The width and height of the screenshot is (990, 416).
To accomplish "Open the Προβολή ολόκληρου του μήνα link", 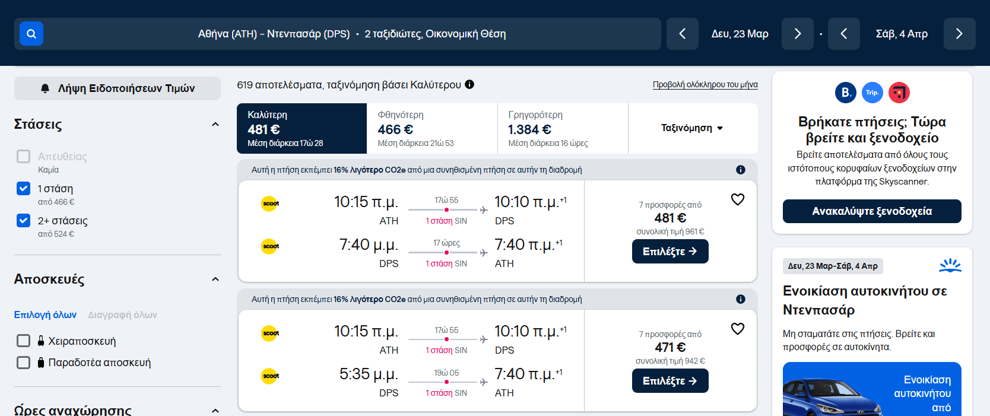I will pyautogui.click(x=705, y=85).
